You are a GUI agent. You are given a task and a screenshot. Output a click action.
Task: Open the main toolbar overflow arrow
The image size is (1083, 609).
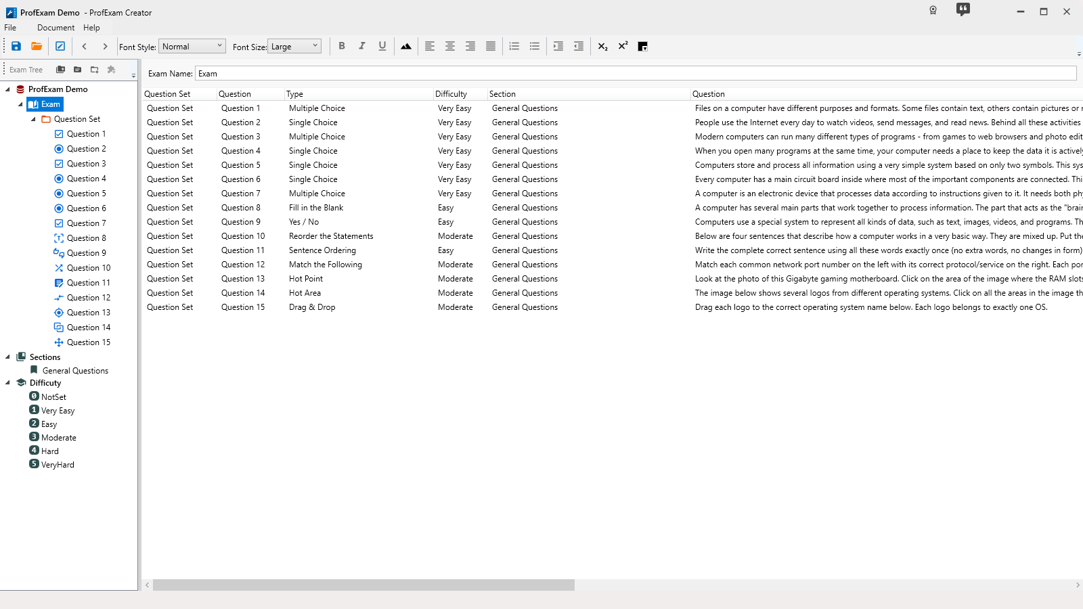point(1079,54)
